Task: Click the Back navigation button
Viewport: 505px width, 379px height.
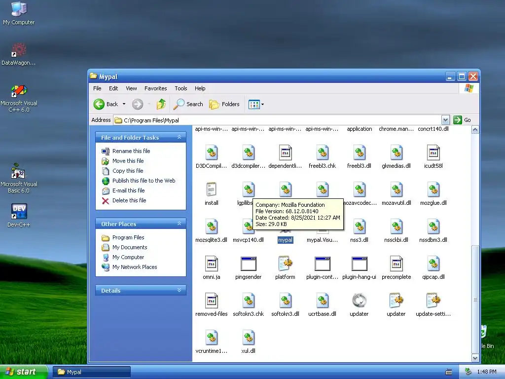Action: pos(106,104)
